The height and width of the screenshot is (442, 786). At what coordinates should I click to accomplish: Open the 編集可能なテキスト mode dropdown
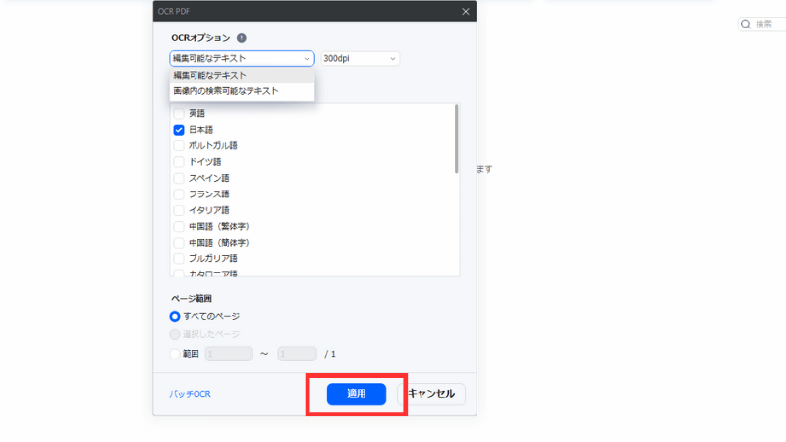(242, 58)
